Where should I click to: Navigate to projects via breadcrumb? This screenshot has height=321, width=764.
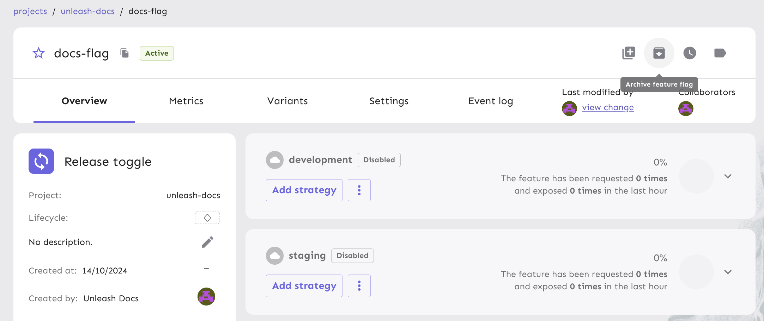point(30,11)
